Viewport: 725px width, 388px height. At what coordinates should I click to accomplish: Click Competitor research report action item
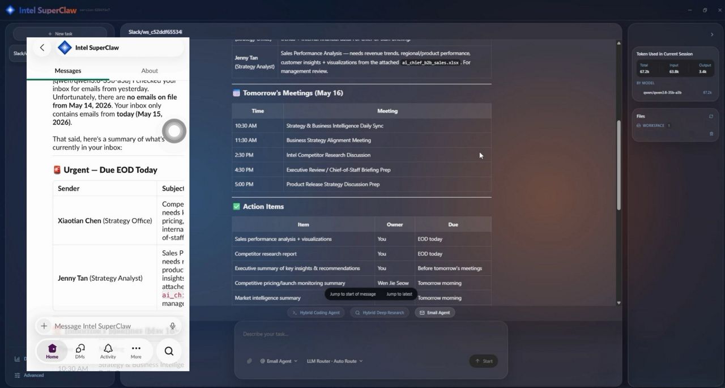(x=266, y=254)
